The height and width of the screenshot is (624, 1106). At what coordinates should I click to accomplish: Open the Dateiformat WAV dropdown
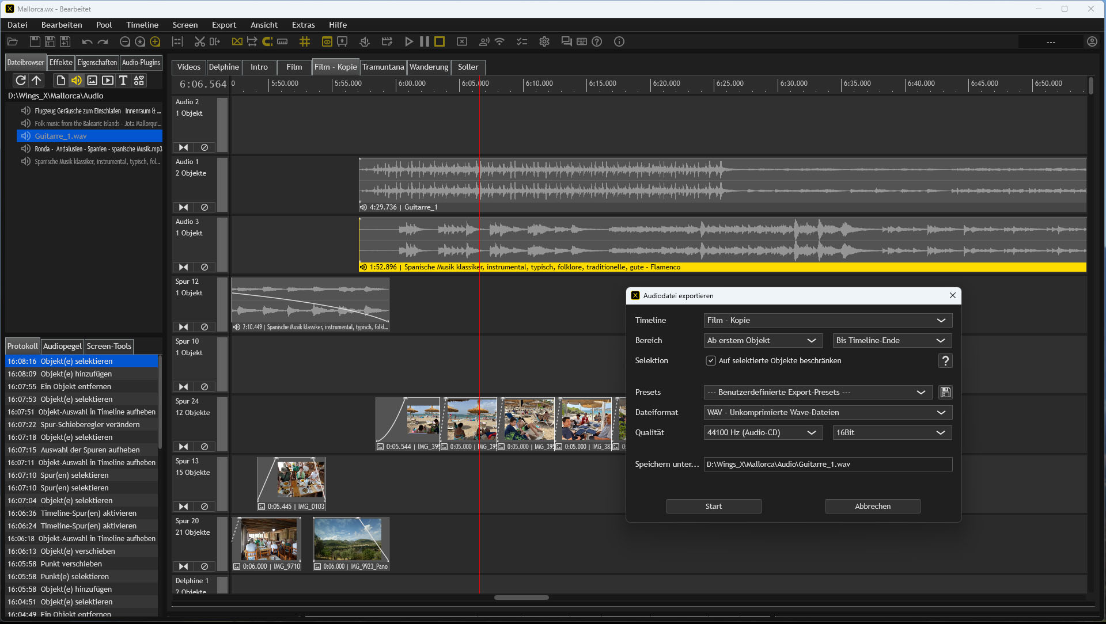click(x=827, y=413)
